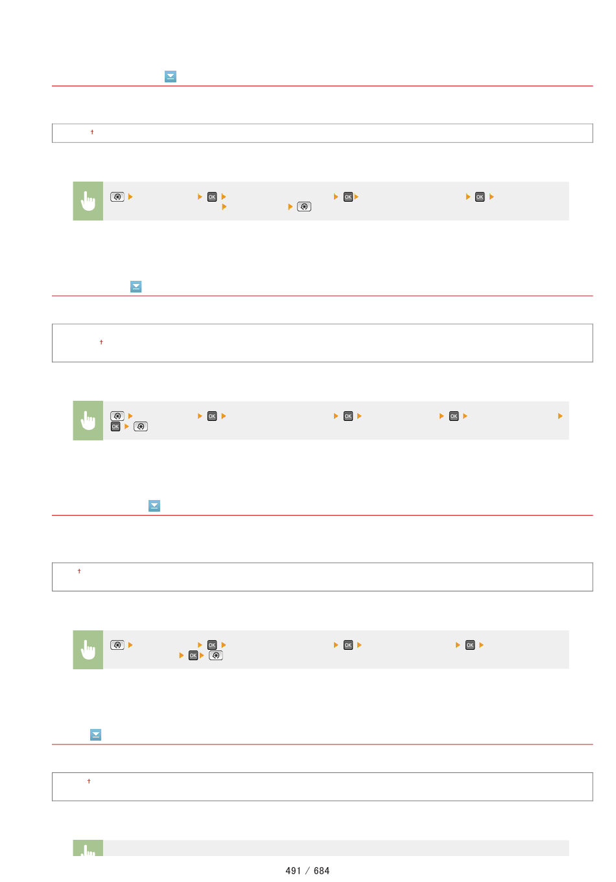This screenshot has width=616, height=882.
Task: Click the hand icon of the second procedure box
Action: [88, 421]
